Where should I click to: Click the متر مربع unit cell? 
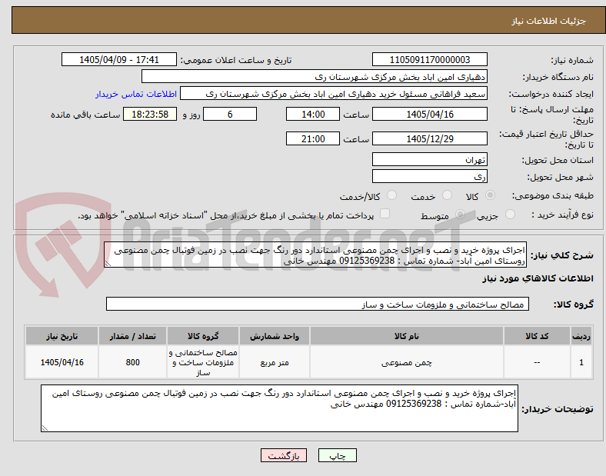coord(275,362)
